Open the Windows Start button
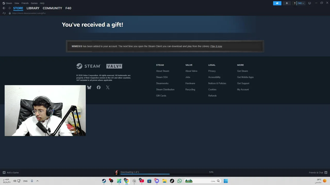The image size is (330, 185). pyautogui.click(x=226, y=181)
